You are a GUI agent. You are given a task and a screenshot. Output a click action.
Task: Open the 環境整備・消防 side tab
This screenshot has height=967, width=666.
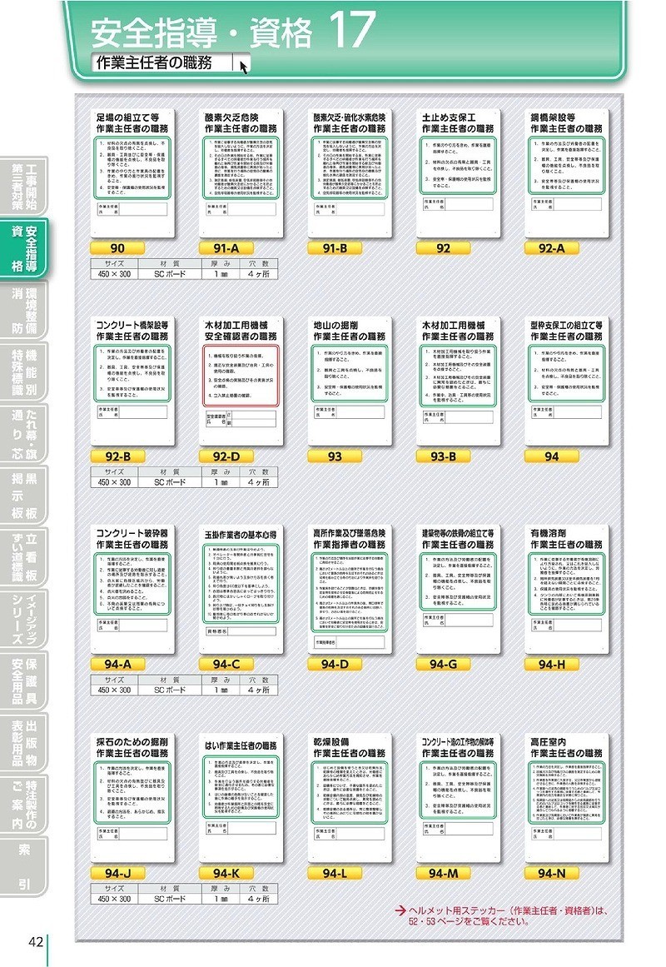tap(23, 310)
